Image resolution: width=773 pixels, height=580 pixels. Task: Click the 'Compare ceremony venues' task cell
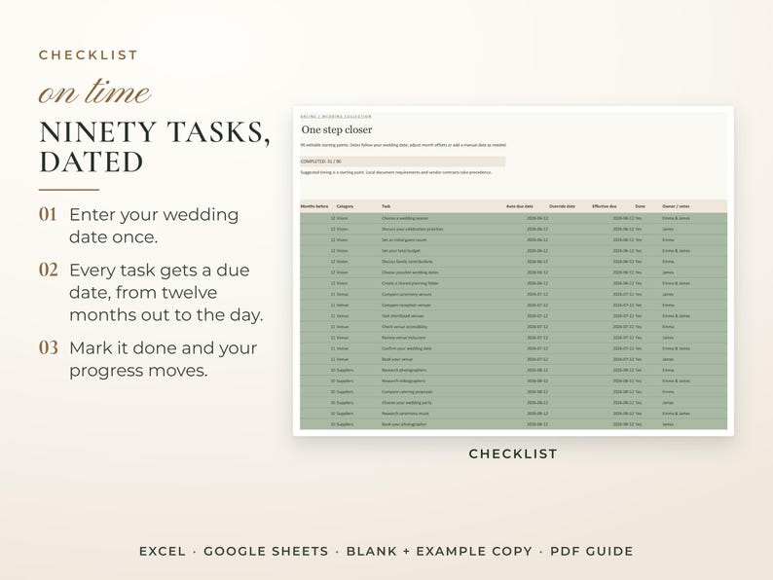click(x=406, y=294)
